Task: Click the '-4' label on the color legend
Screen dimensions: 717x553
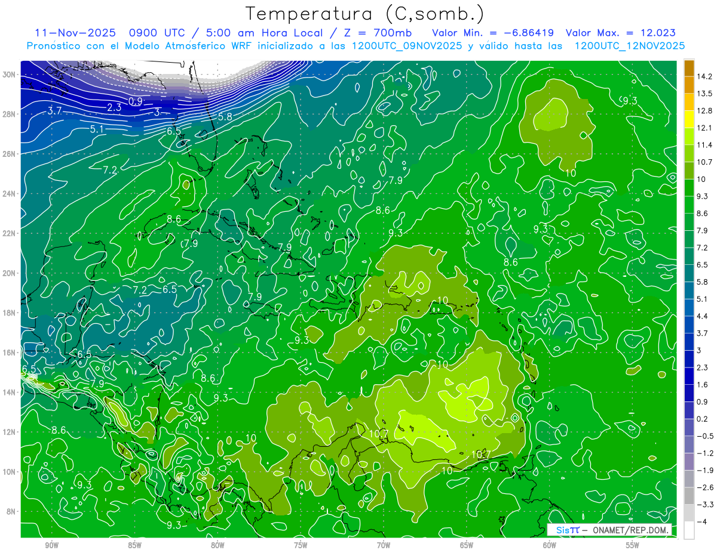Action: tap(701, 521)
